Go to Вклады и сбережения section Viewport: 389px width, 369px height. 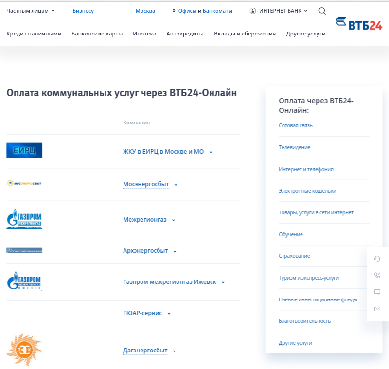point(245,34)
